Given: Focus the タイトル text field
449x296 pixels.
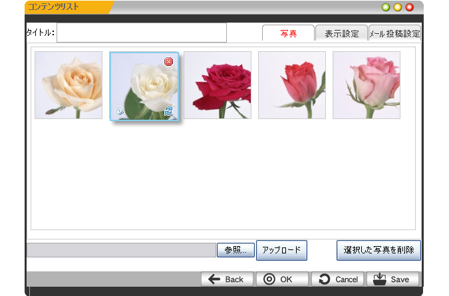Looking at the screenshot, I should (x=142, y=33).
